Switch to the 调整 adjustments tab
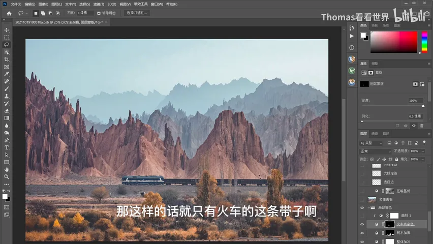Screen dimensions: 433x244 pos(375,64)
